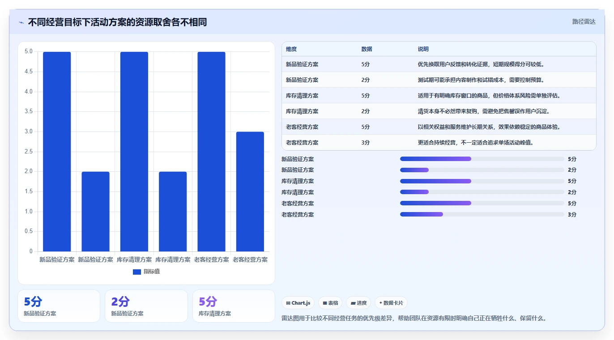The image size is (614, 340).
Task: Click the 新品验证方案 progress bar showing 5分
Action: pyautogui.click(x=482, y=159)
